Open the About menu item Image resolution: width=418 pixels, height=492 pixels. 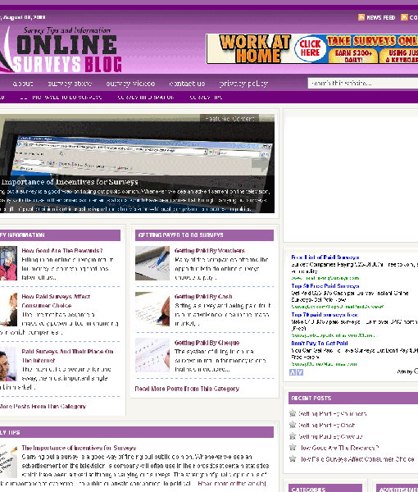point(23,84)
